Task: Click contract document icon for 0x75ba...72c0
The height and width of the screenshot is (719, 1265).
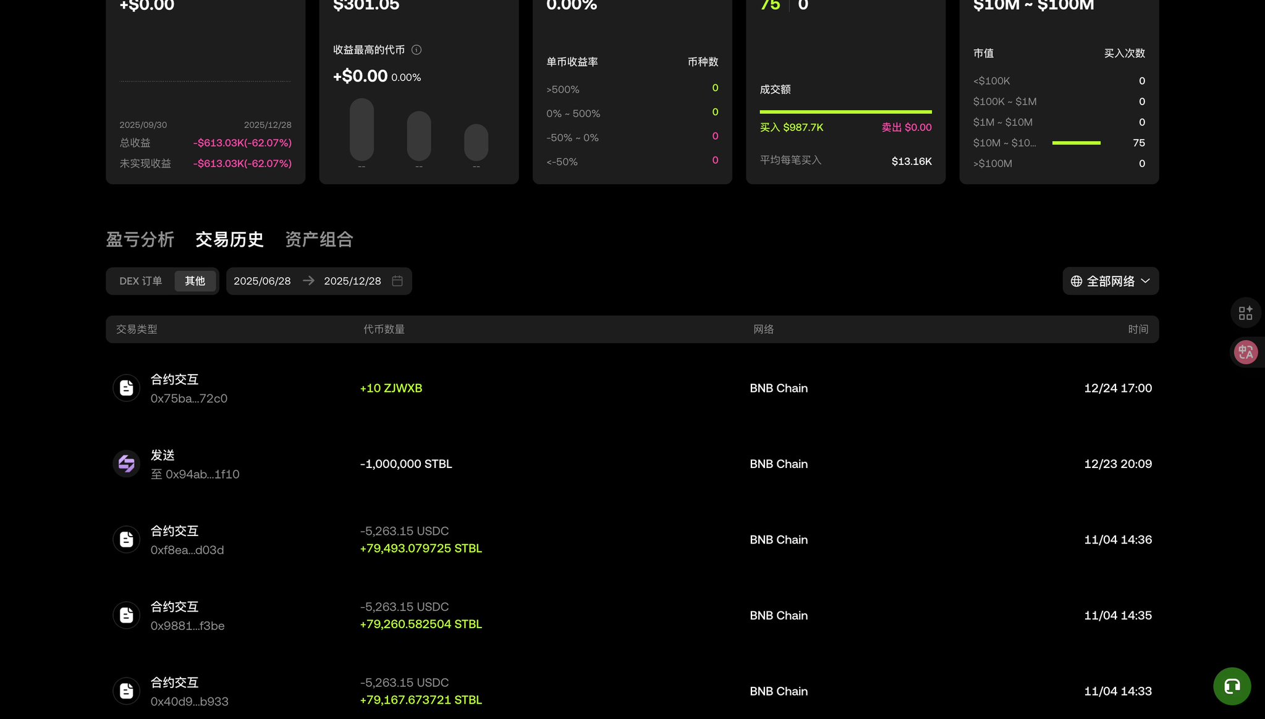Action: (x=127, y=388)
